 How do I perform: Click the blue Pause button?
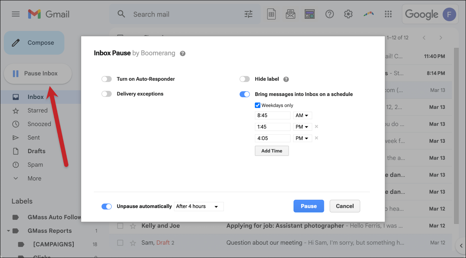[309, 206]
